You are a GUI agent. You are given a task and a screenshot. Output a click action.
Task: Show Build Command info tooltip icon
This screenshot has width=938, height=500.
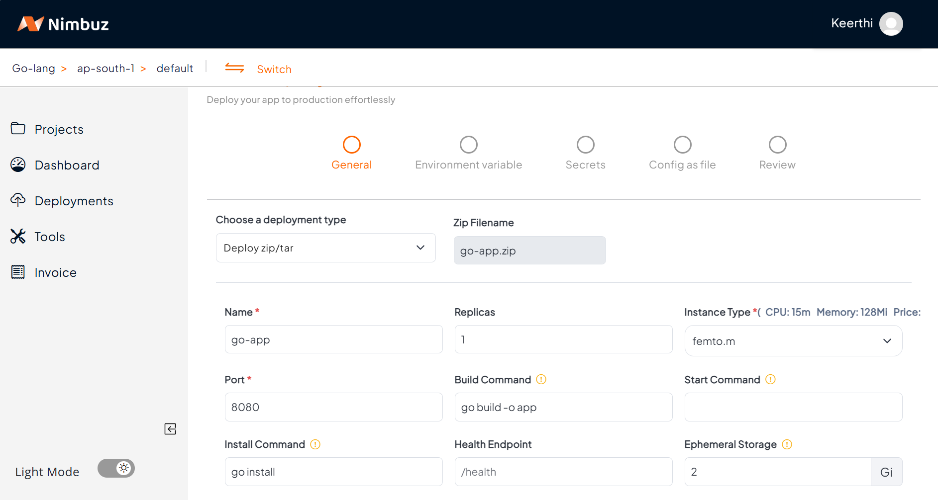541,380
